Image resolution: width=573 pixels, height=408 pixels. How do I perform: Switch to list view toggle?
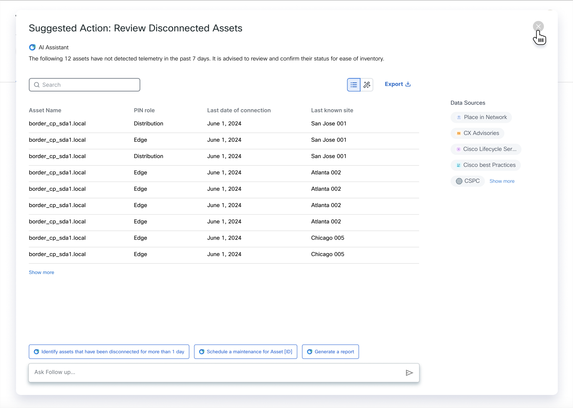[354, 85]
